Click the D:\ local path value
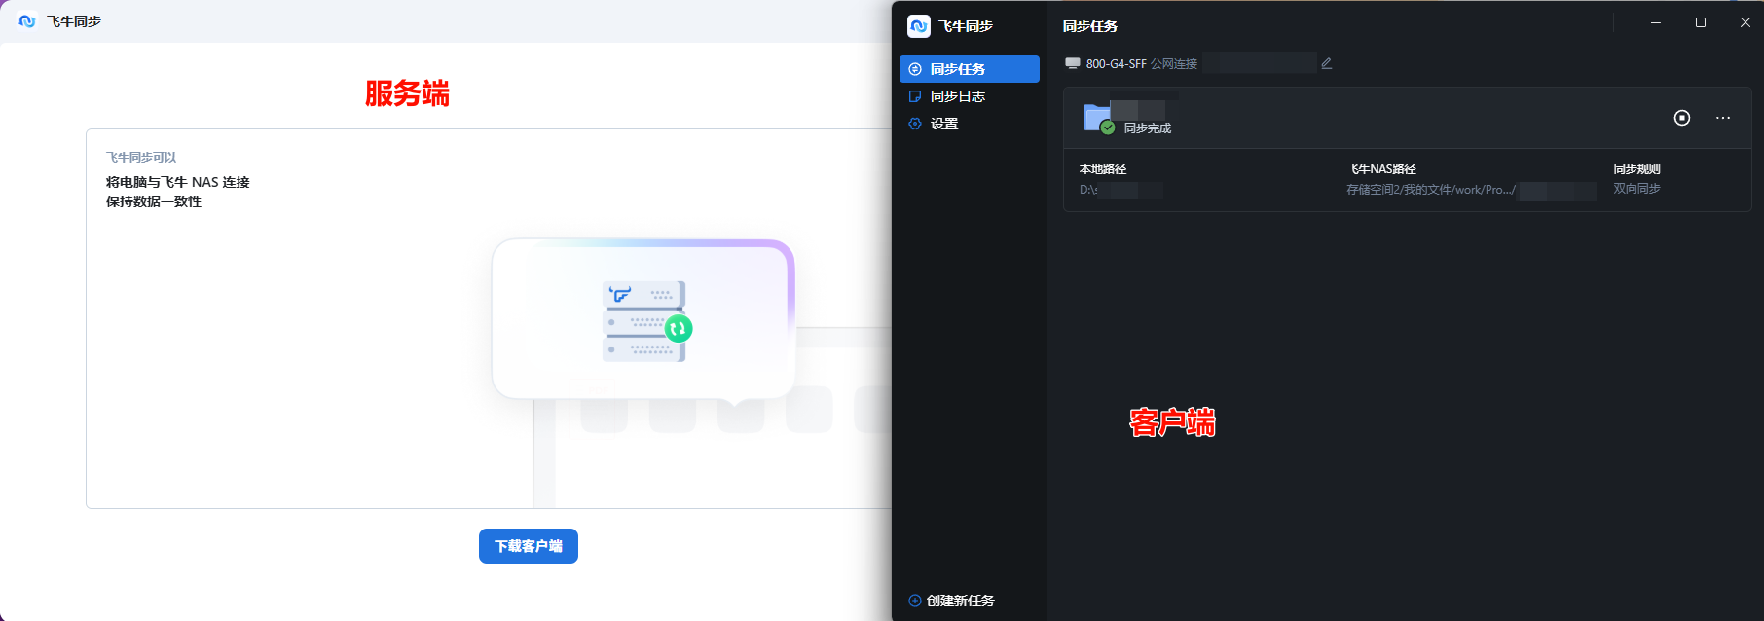The height and width of the screenshot is (621, 1764). (x=1088, y=190)
